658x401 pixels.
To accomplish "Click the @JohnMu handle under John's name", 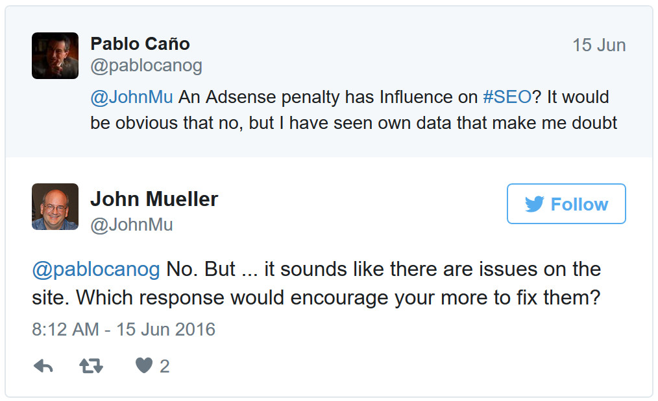I will pos(134,221).
